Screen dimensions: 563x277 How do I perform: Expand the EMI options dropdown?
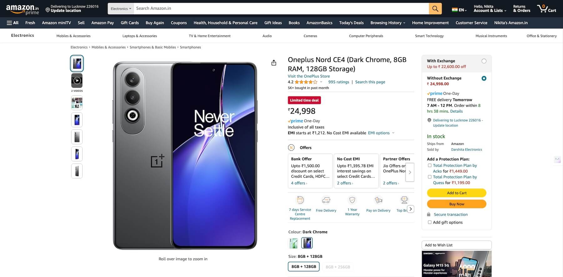coord(381,133)
